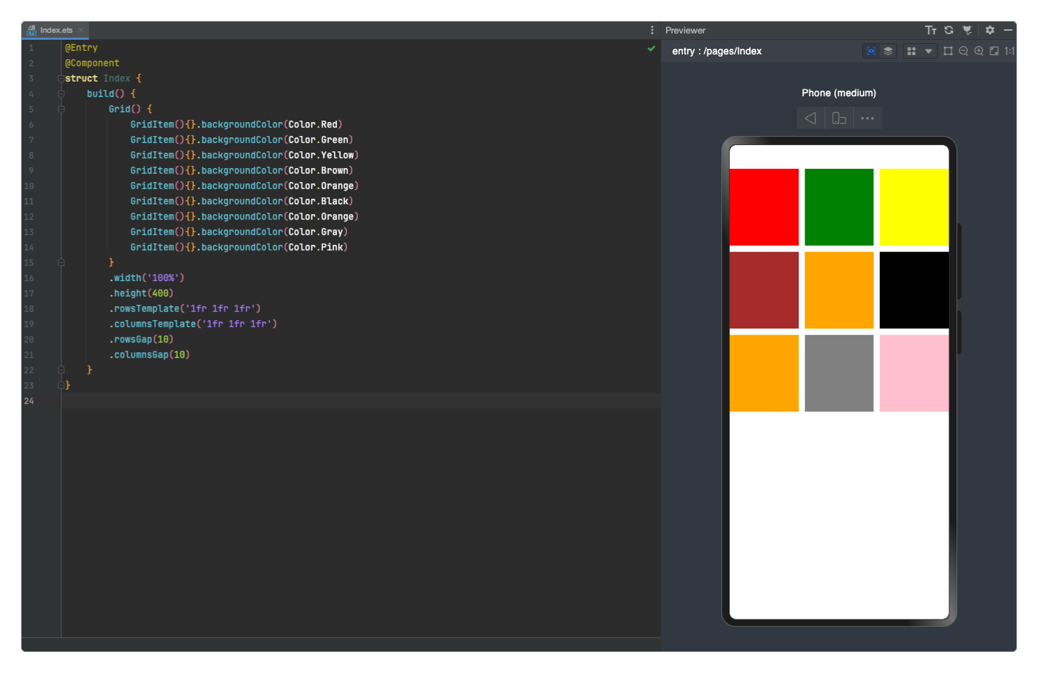
Task: Click the fit-to-screen icon in Previewer toolbar
Action: pyautogui.click(x=994, y=51)
